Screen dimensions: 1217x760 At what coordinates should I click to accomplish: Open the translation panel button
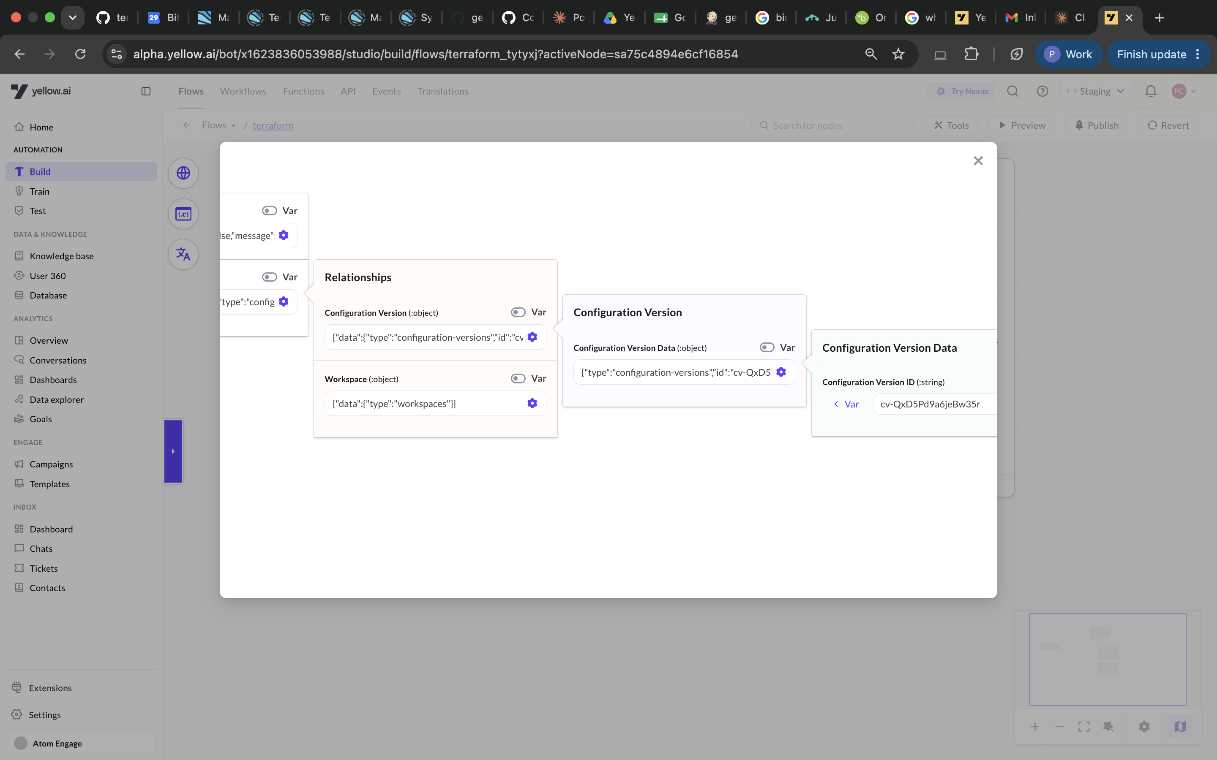183,254
